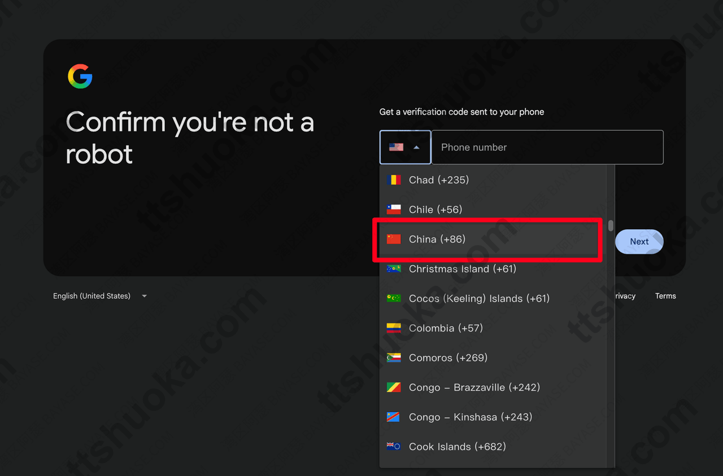723x476 pixels.
Task: Click the Colombia flag icon
Action: click(x=394, y=328)
